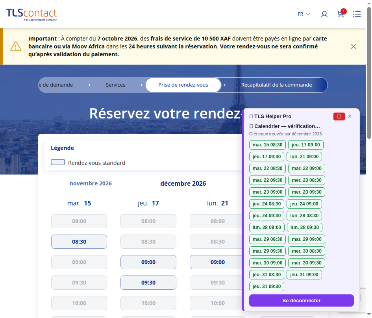
Task: Select helper chip mer. 23 09:00
Action: click(x=267, y=192)
